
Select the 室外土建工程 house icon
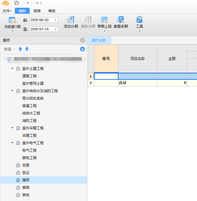[x=18, y=69]
